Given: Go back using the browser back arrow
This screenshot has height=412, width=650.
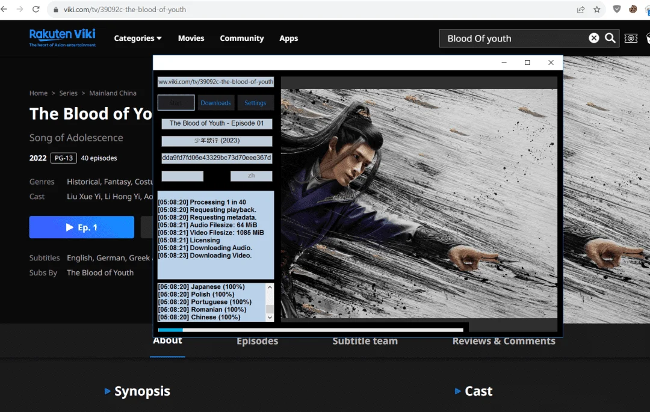Looking at the screenshot, I should (4, 9).
